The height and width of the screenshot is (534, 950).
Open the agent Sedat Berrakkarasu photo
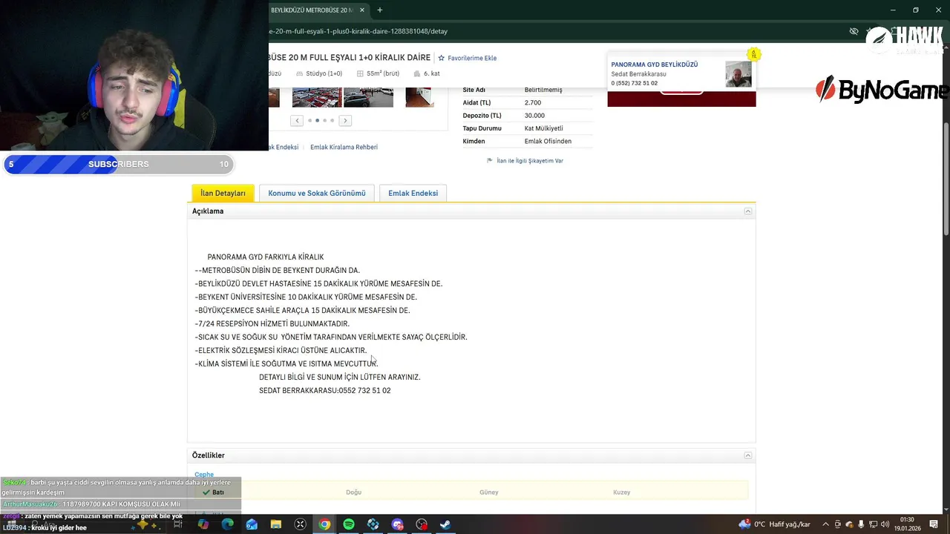(x=738, y=73)
